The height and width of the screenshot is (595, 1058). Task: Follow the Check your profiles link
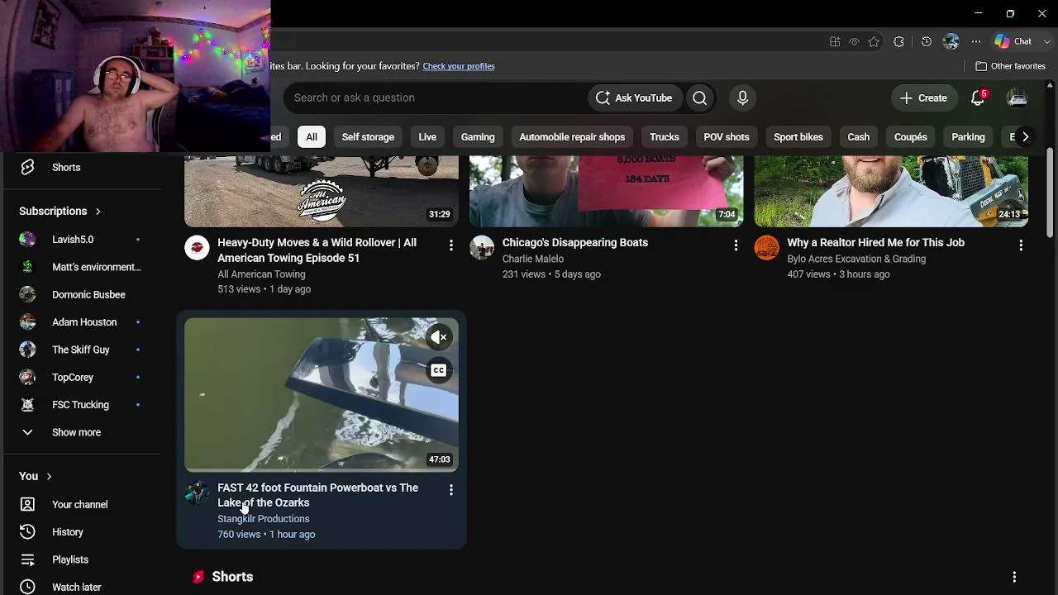(x=459, y=66)
